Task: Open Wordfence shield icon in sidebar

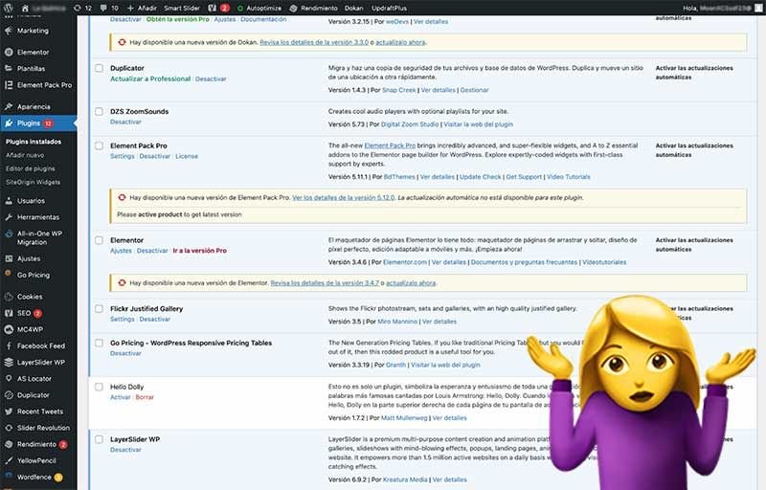Action: point(9,477)
